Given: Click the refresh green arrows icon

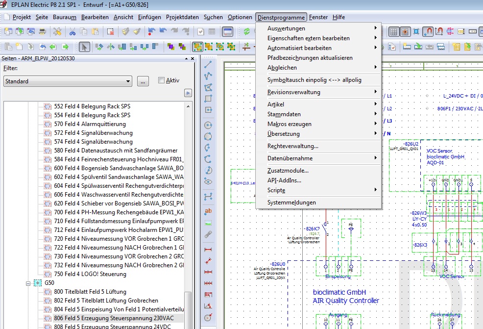Looking at the screenshot, I should [x=247, y=31].
